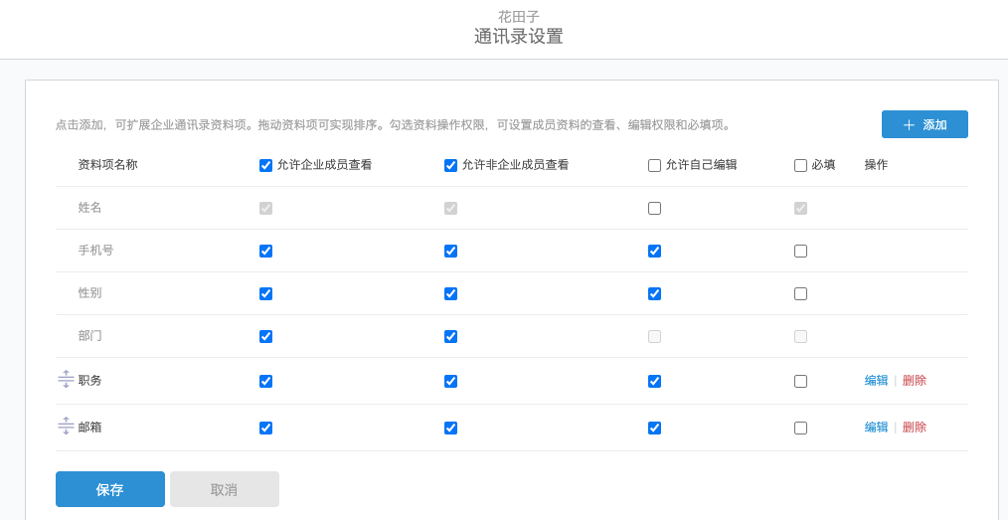This screenshot has width=1008, height=520.
Task: Uncheck 允许企业成员查看 for 手机号
Action: [265, 251]
